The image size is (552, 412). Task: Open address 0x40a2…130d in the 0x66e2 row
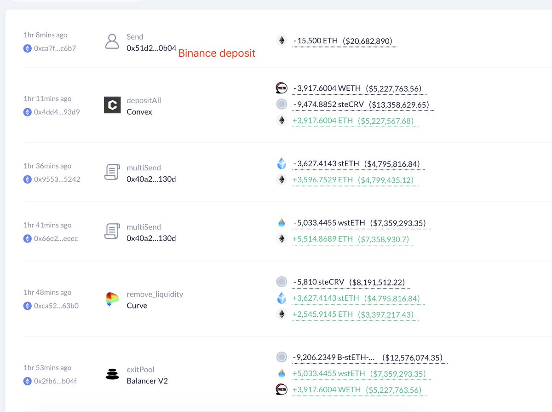point(151,238)
